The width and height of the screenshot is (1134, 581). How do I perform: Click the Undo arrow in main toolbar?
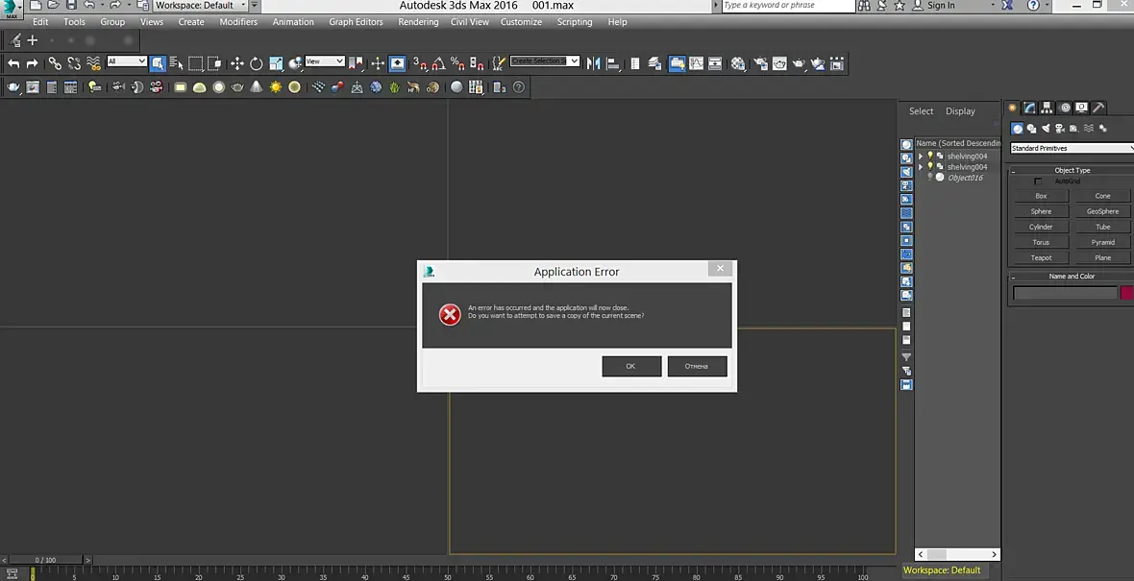[13, 63]
